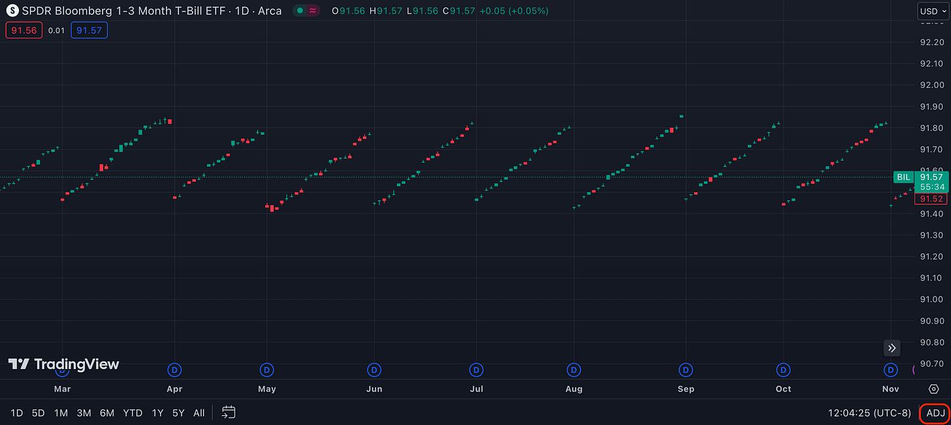Click the Nov label on time axis
The height and width of the screenshot is (425, 951).
click(891, 388)
